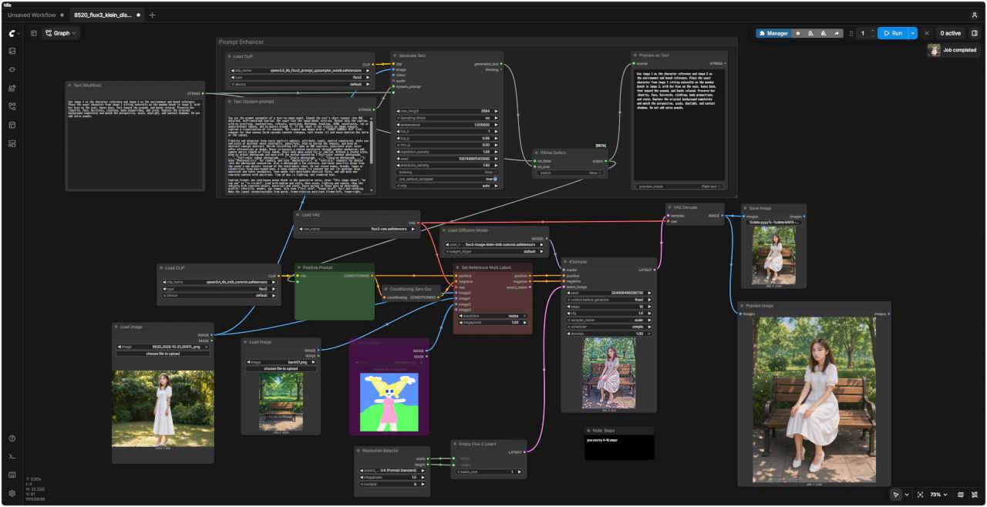
Task: Click the cartoon drawing image thumbnail
Action: coord(389,401)
